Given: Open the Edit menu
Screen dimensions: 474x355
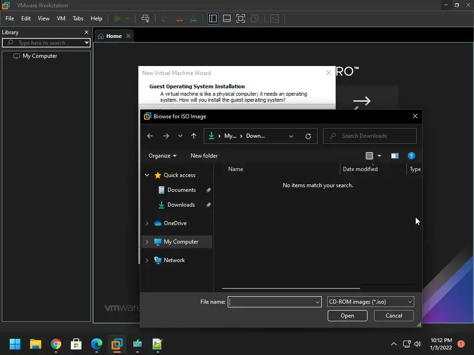Looking at the screenshot, I should click(x=26, y=18).
